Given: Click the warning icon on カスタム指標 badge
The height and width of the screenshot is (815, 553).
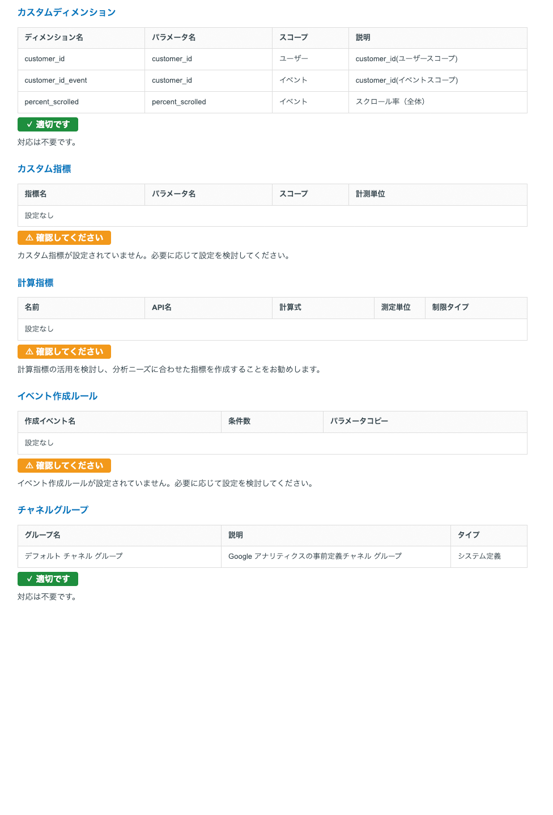Looking at the screenshot, I should (x=28, y=237).
